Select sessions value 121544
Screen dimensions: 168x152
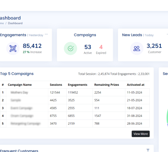[x=55, y=92]
